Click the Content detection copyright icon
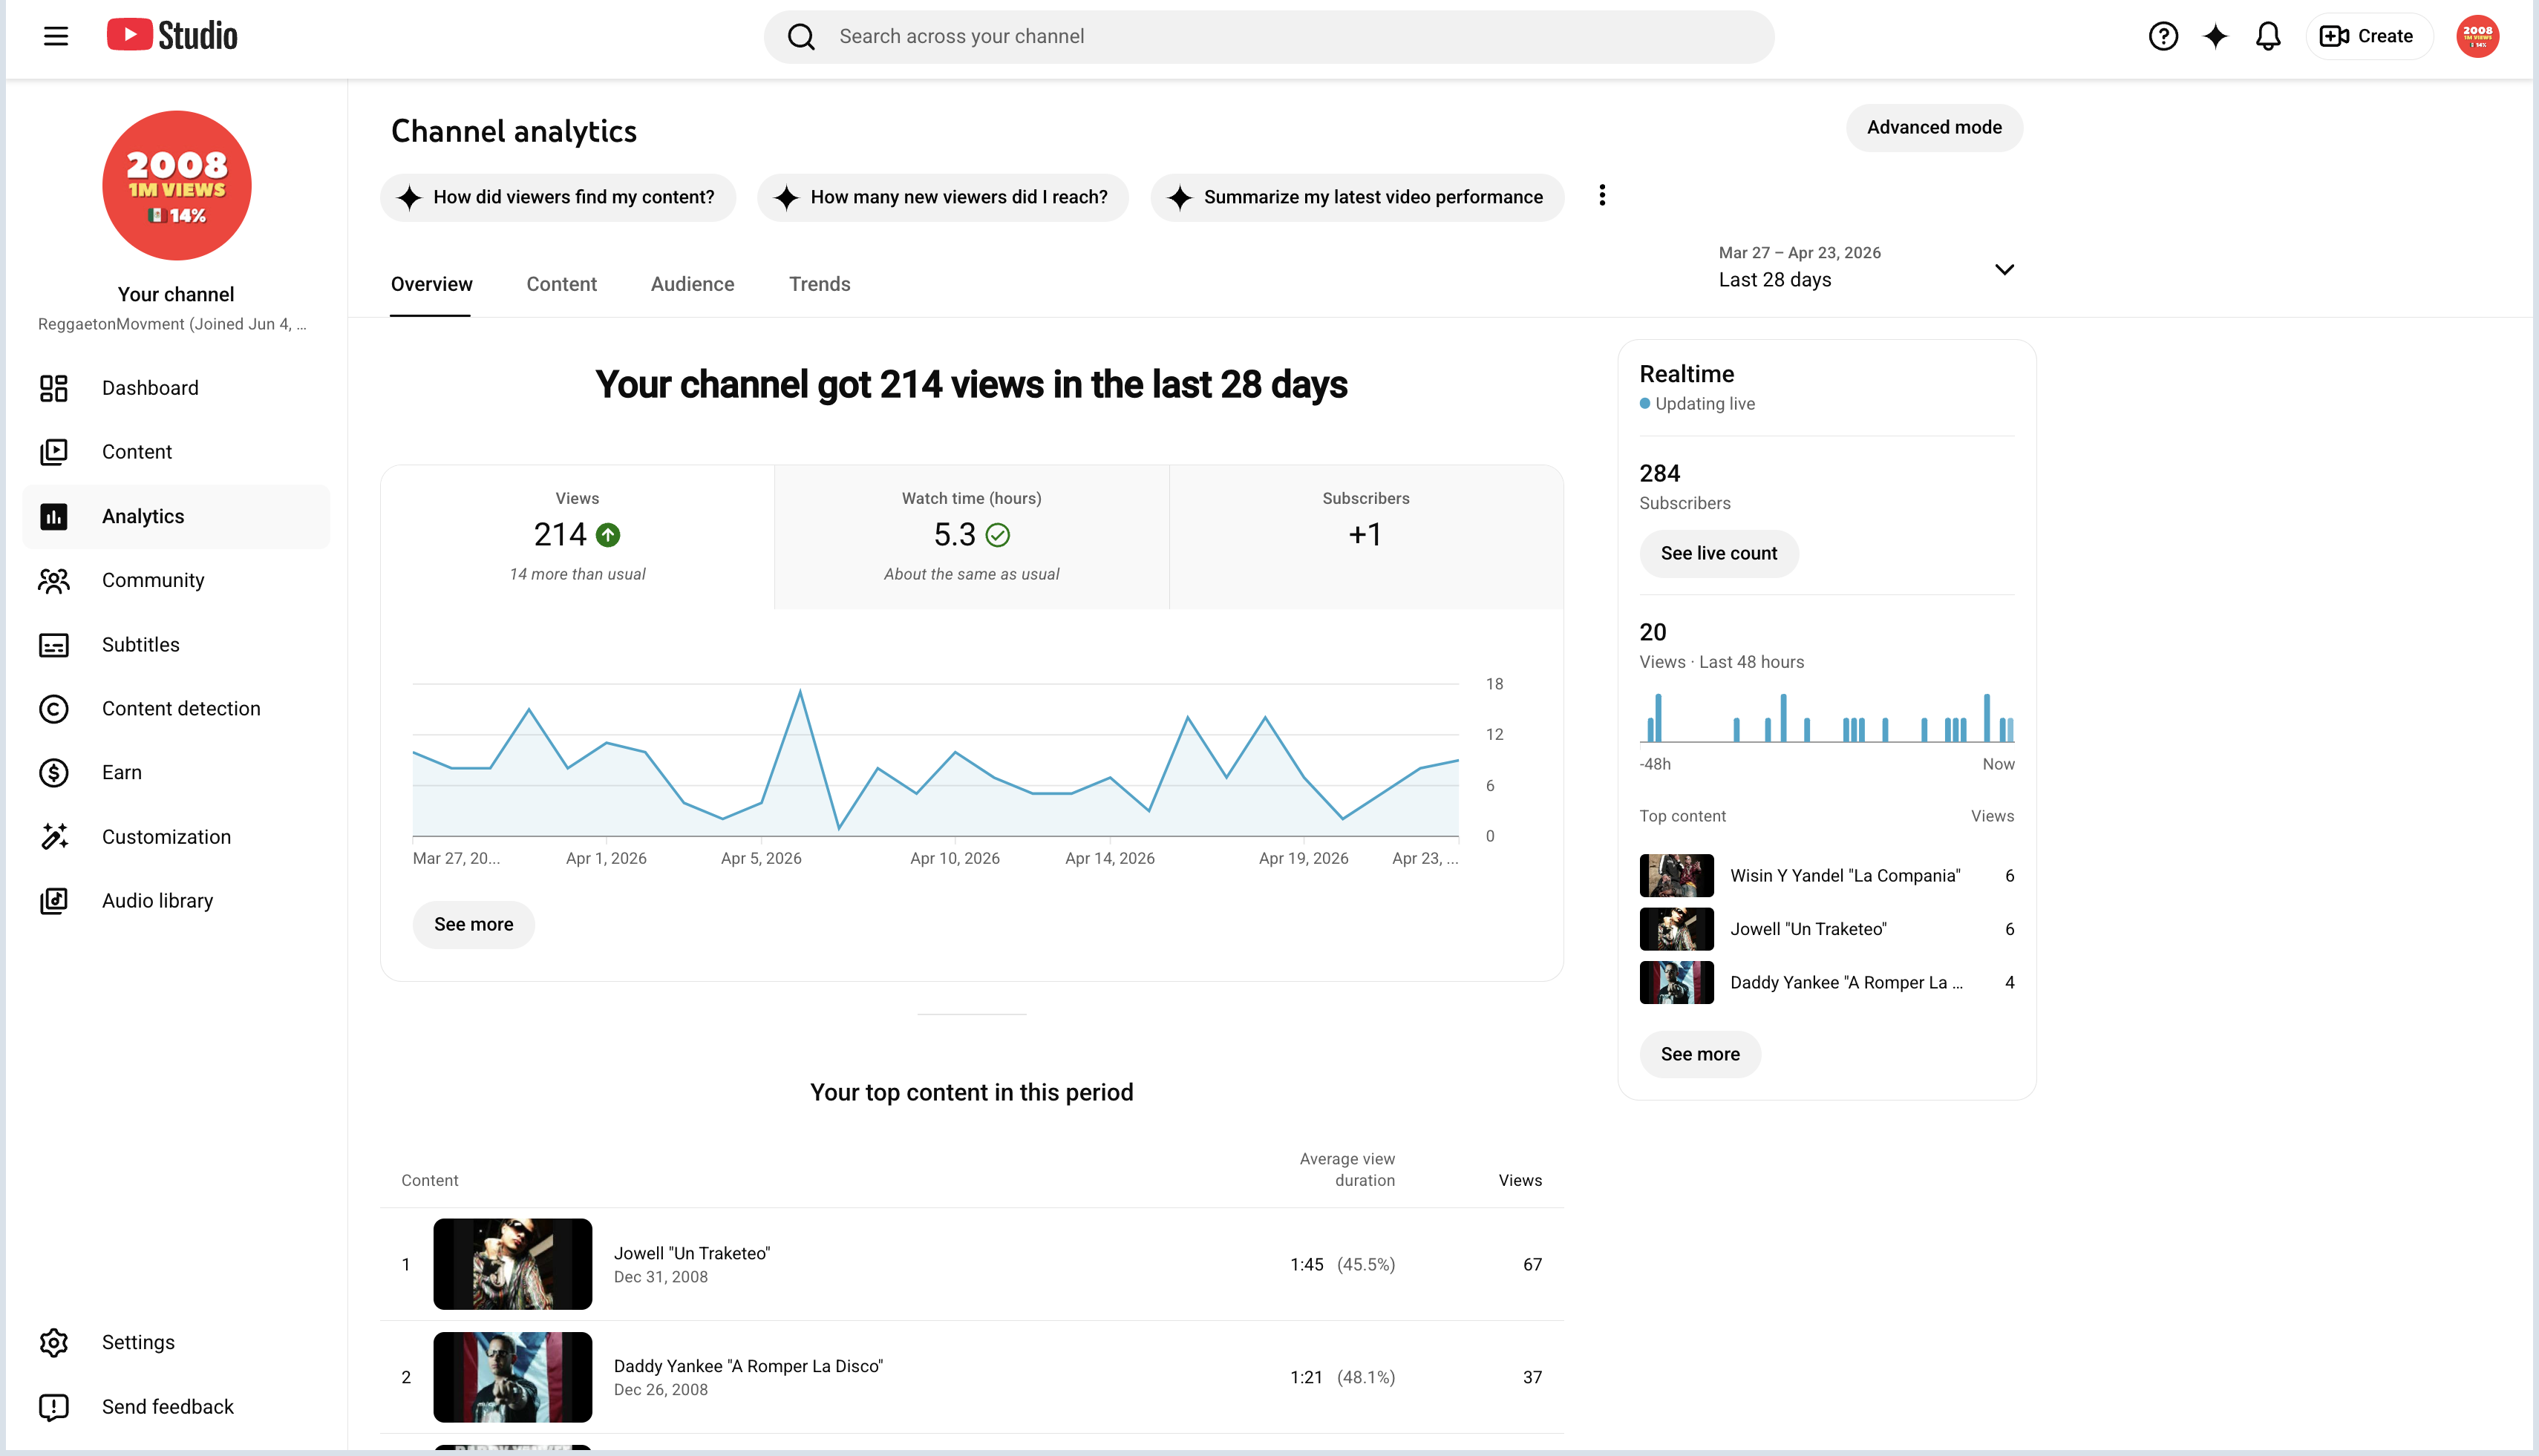The image size is (2539, 1456). (54, 709)
